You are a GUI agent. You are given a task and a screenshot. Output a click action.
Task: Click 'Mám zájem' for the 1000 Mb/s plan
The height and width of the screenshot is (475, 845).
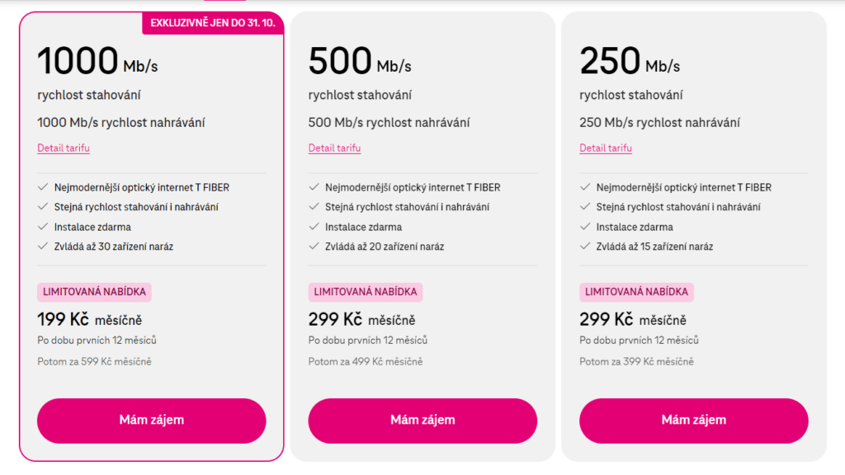pyautogui.click(x=151, y=421)
